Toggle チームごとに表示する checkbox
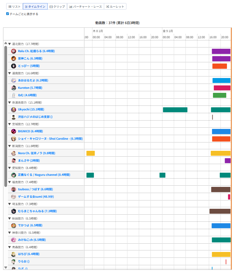 point(7,14)
